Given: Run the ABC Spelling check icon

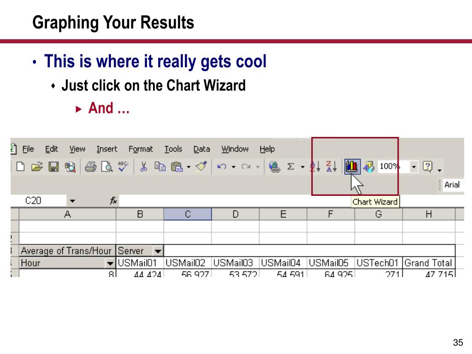Looking at the screenshot, I should click(123, 166).
